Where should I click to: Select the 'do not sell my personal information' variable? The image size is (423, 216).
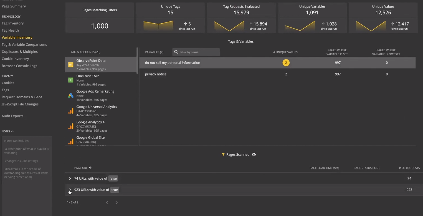pyautogui.click(x=277, y=63)
